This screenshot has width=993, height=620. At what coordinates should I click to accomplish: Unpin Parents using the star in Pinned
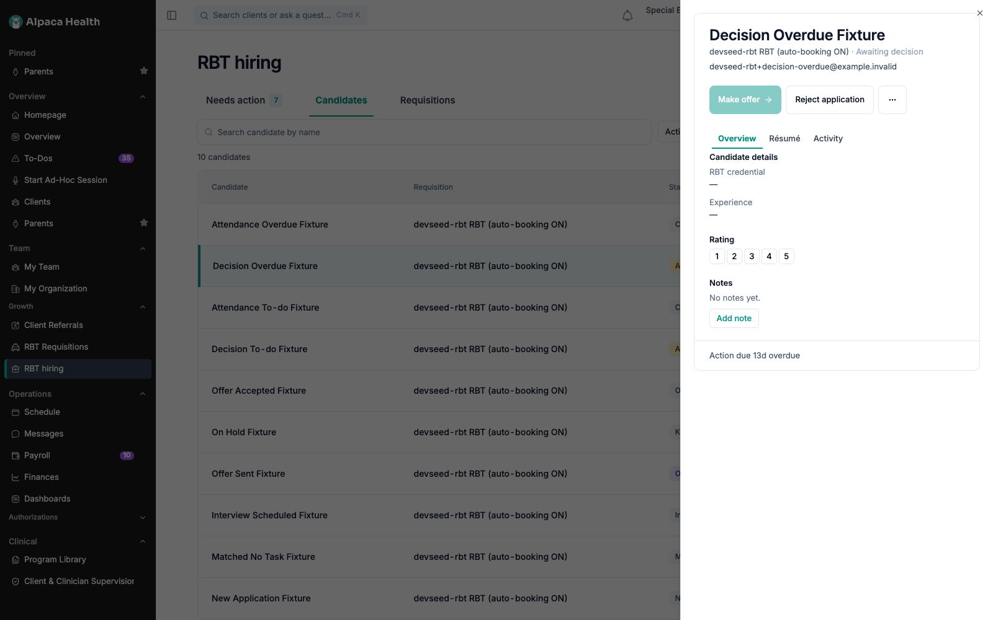(x=144, y=71)
